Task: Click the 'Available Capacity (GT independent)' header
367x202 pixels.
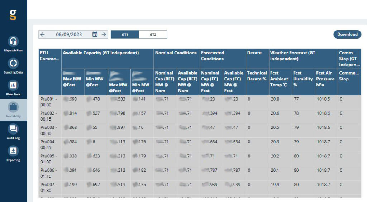Action: click(x=108, y=59)
